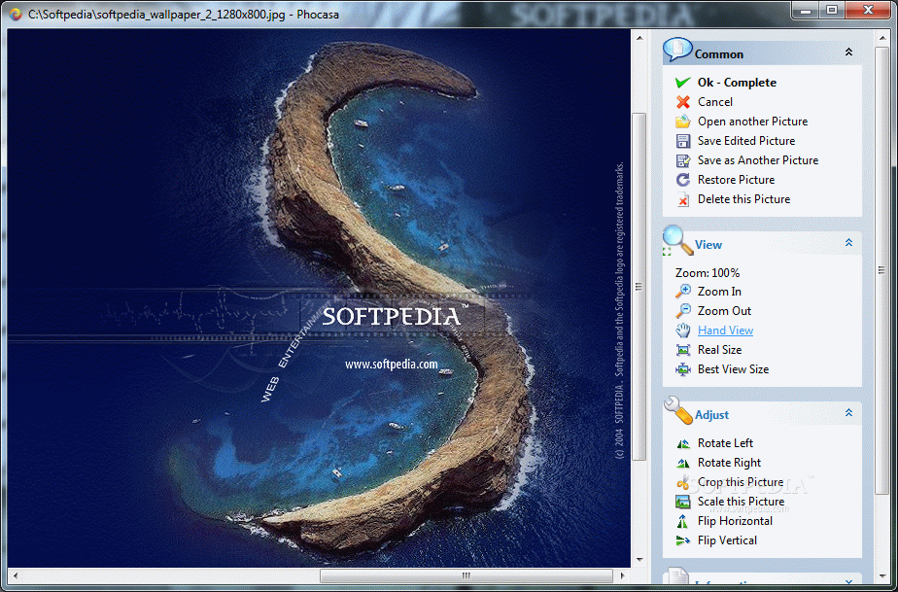Click the side panel scrollbar down arrow
The height and width of the screenshot is (592, 898).
pyautogui.click(x=882, y=575)
